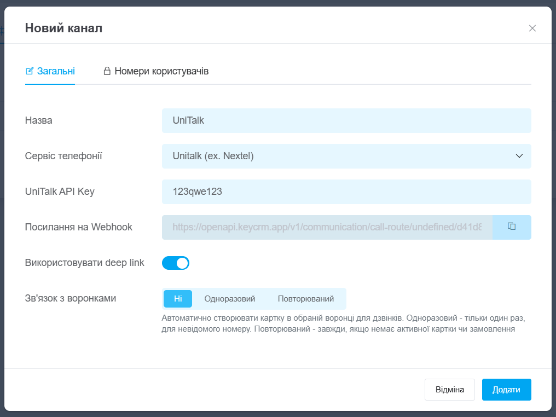Switch to the Загальні tab
556x417 pixels.
coord(56,71)
